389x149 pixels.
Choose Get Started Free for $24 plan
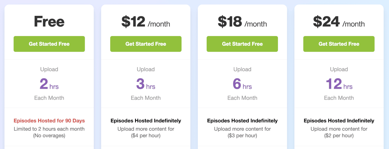point(339,44)
